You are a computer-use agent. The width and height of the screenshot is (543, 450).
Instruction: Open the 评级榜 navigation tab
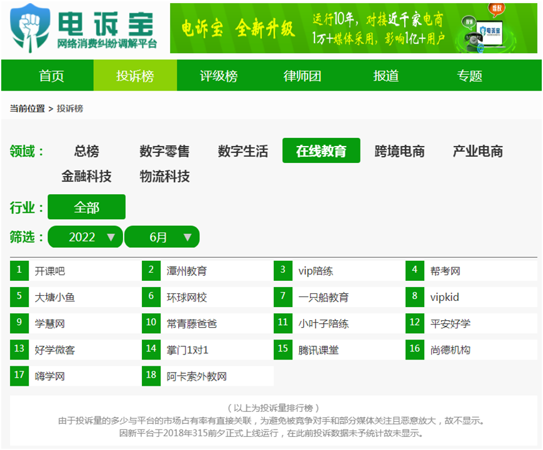pyautogui.click(x=219, y=76)
